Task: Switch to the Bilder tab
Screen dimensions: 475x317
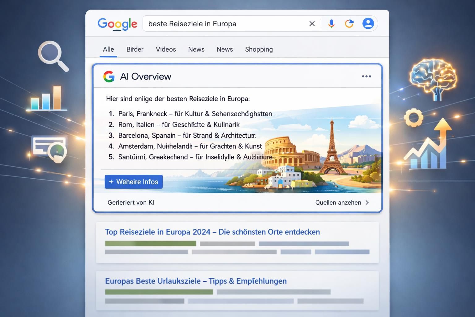Action: (135, 50)
